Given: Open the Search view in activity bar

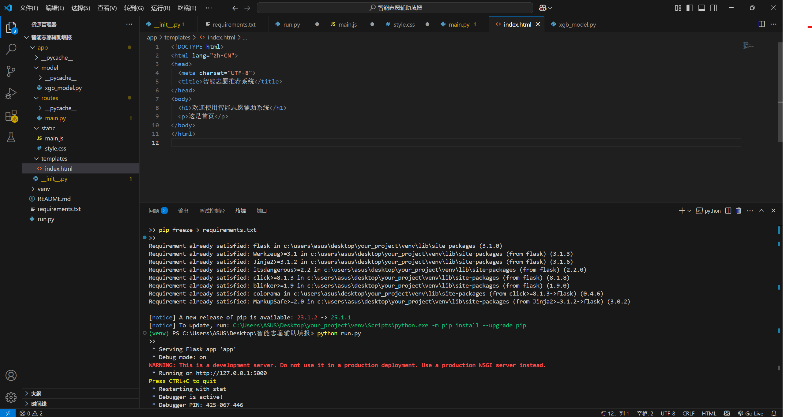Looking at the screenshot, I should [11, 49].
